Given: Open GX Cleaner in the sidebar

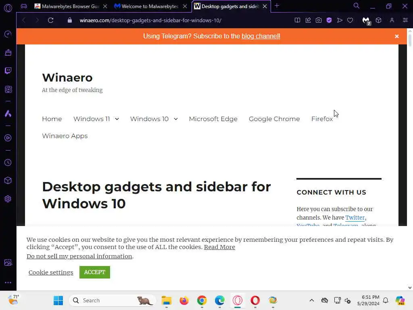Looking at the screenshot, I should pos(8,52).
